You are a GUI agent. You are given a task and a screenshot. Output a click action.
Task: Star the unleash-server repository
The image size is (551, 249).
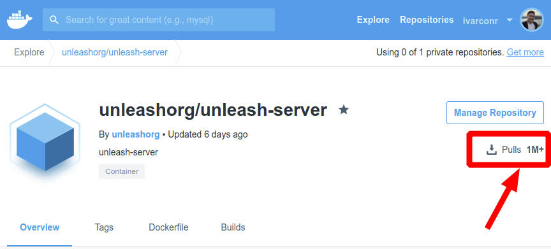click(x=344, y=110)
